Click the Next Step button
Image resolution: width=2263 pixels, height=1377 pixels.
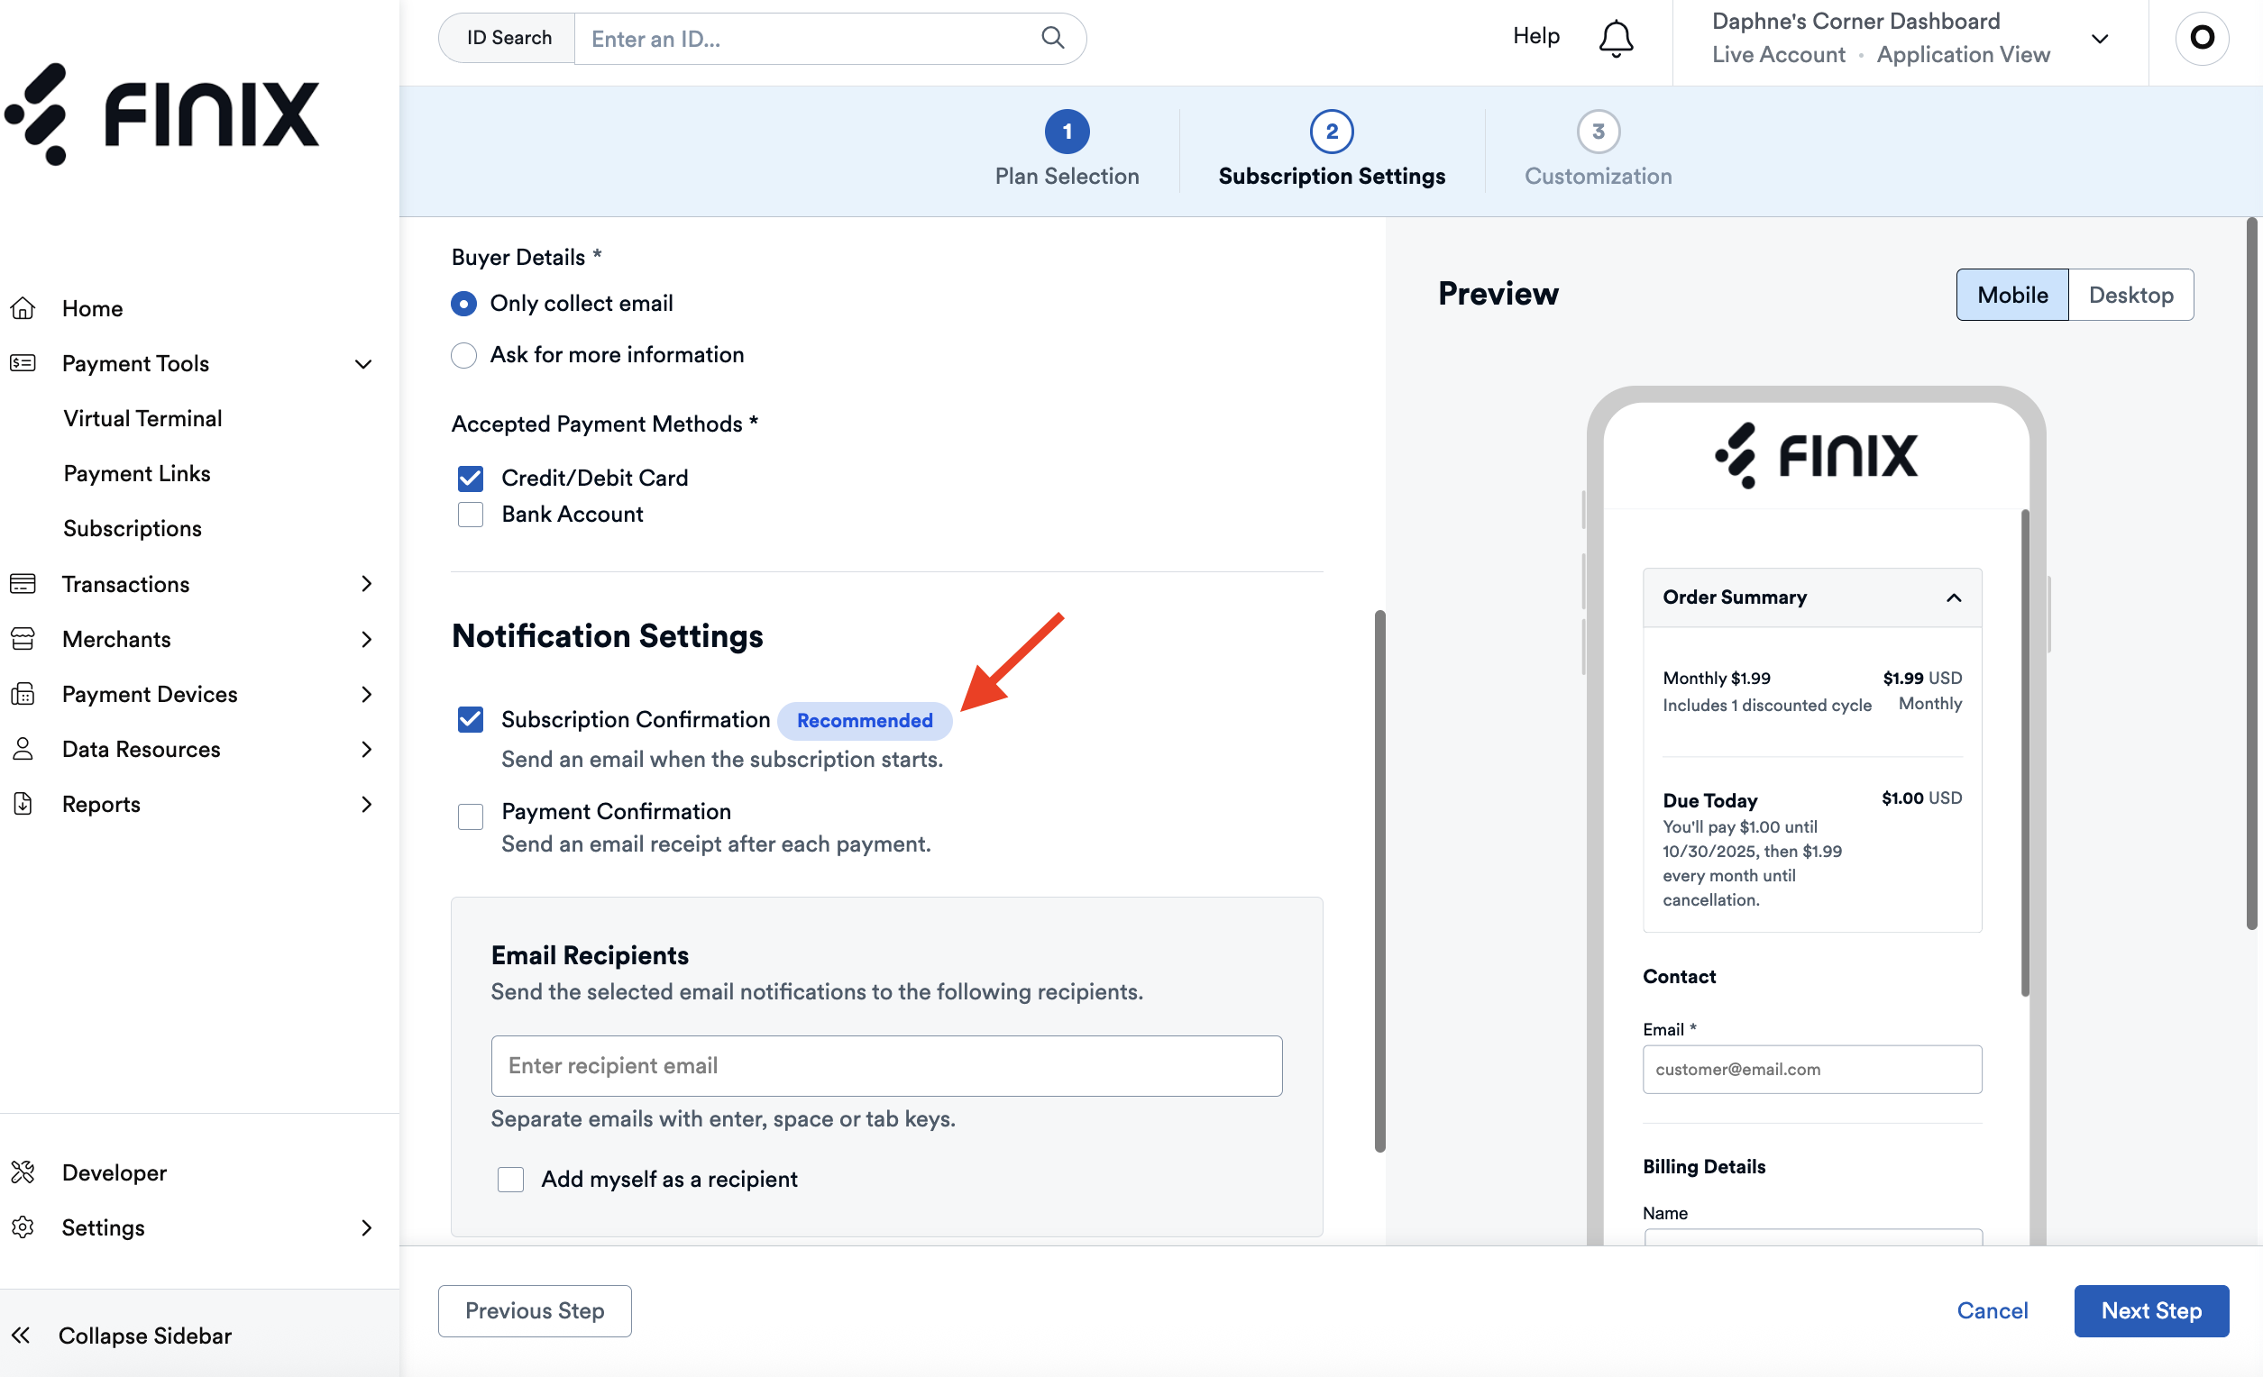2150,1310
